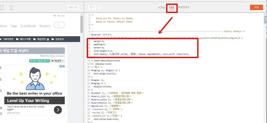Switch preview to mobile phone view
Viewport: 267px width, 123px height.
(x=11, y=8)
